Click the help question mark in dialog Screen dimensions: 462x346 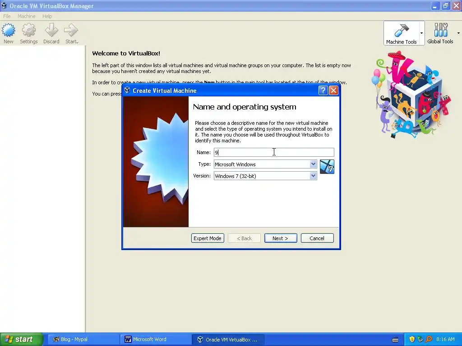pyautogui.click(x=323, y=90)
